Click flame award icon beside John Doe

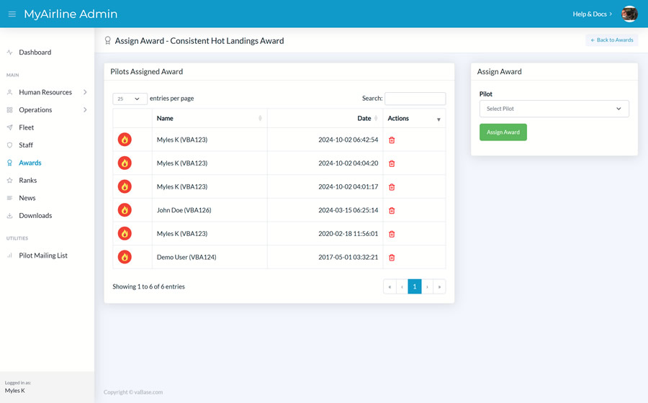(x=125, y=210)
